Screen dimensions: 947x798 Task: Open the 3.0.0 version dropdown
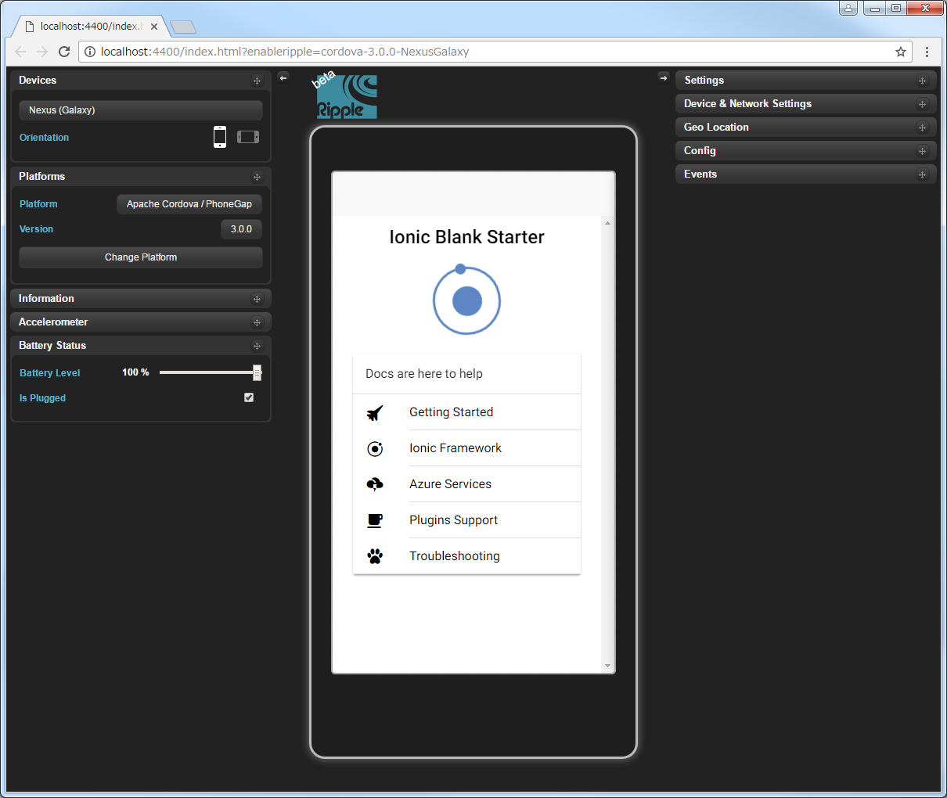(241, 229)
